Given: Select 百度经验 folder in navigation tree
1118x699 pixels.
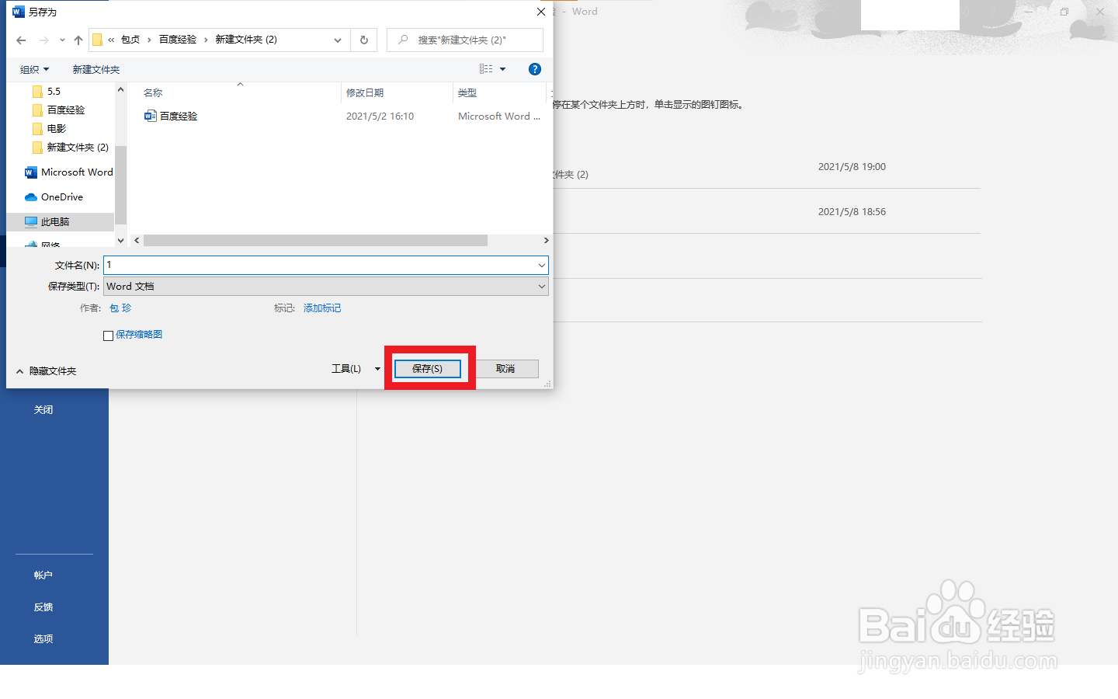Looking at the screenshot, I should pos(59,110).
